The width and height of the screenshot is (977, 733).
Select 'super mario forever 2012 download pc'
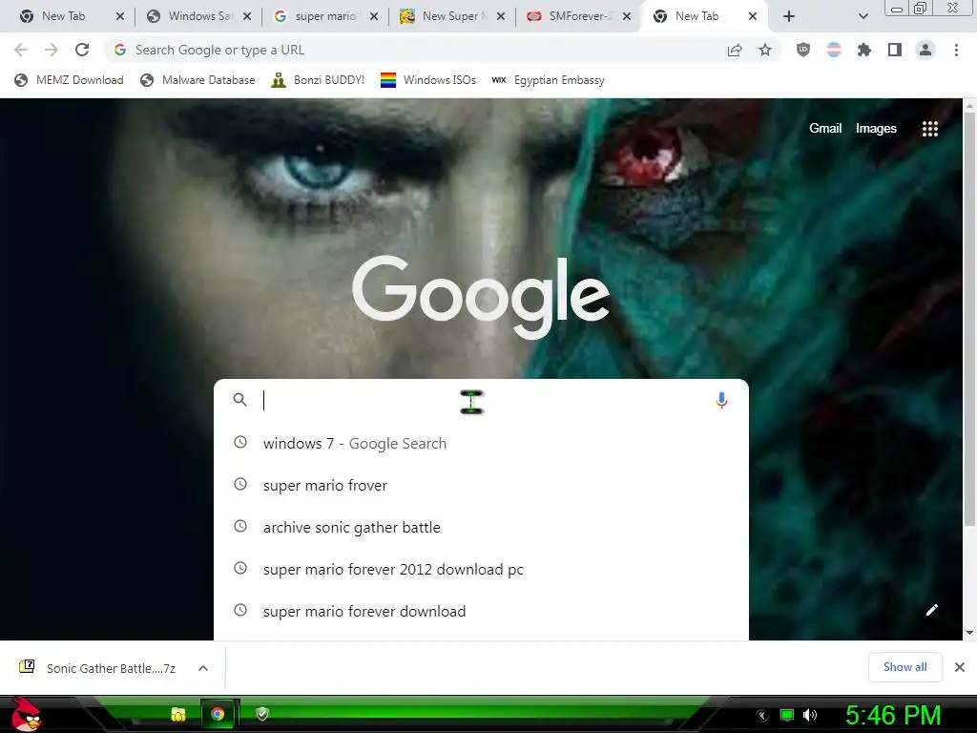coord(481,569)
